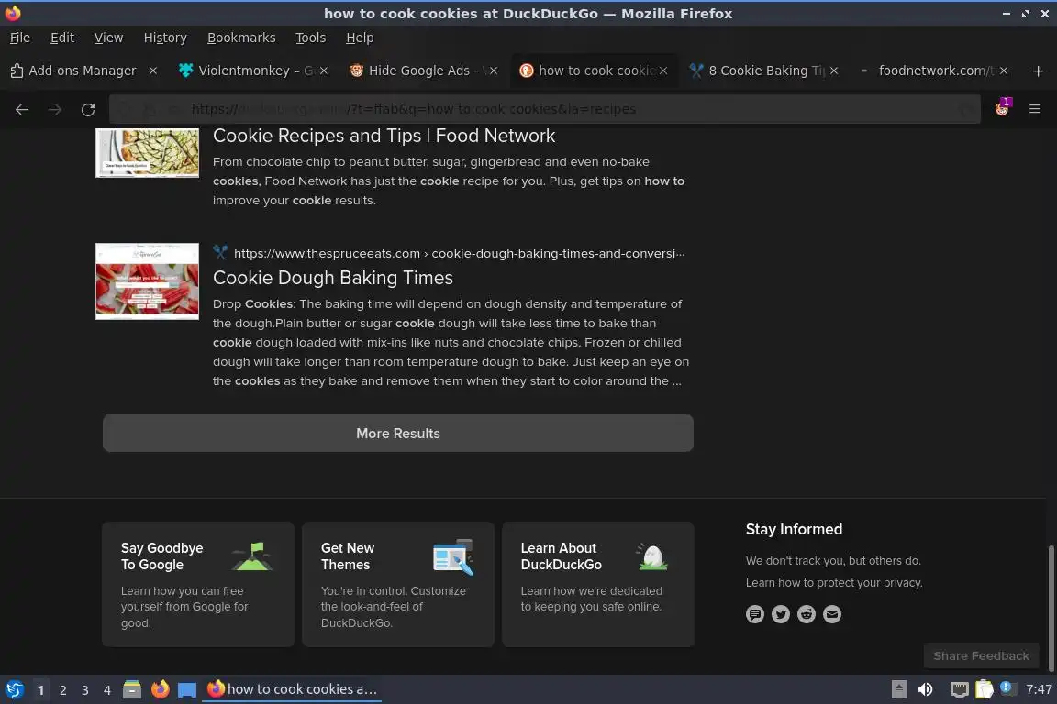Open the Firefox hamburger menu

(x=1035, y=109)
